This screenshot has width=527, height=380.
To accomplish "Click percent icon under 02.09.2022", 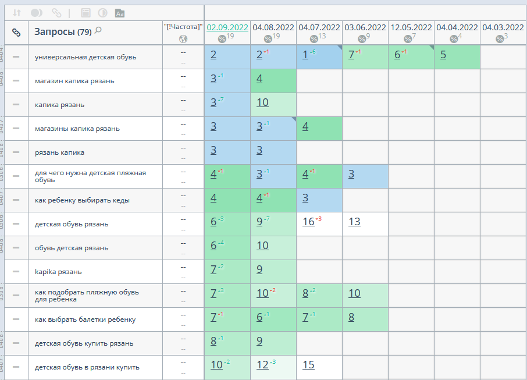I will (222, 39).
